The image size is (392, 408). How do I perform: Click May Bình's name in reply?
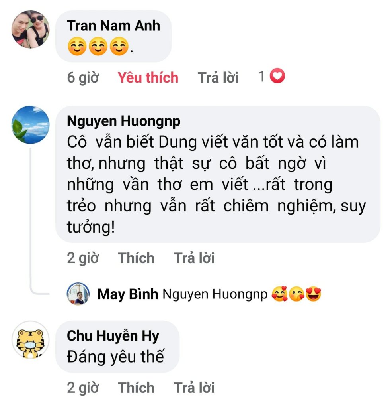tap(128, 294)
